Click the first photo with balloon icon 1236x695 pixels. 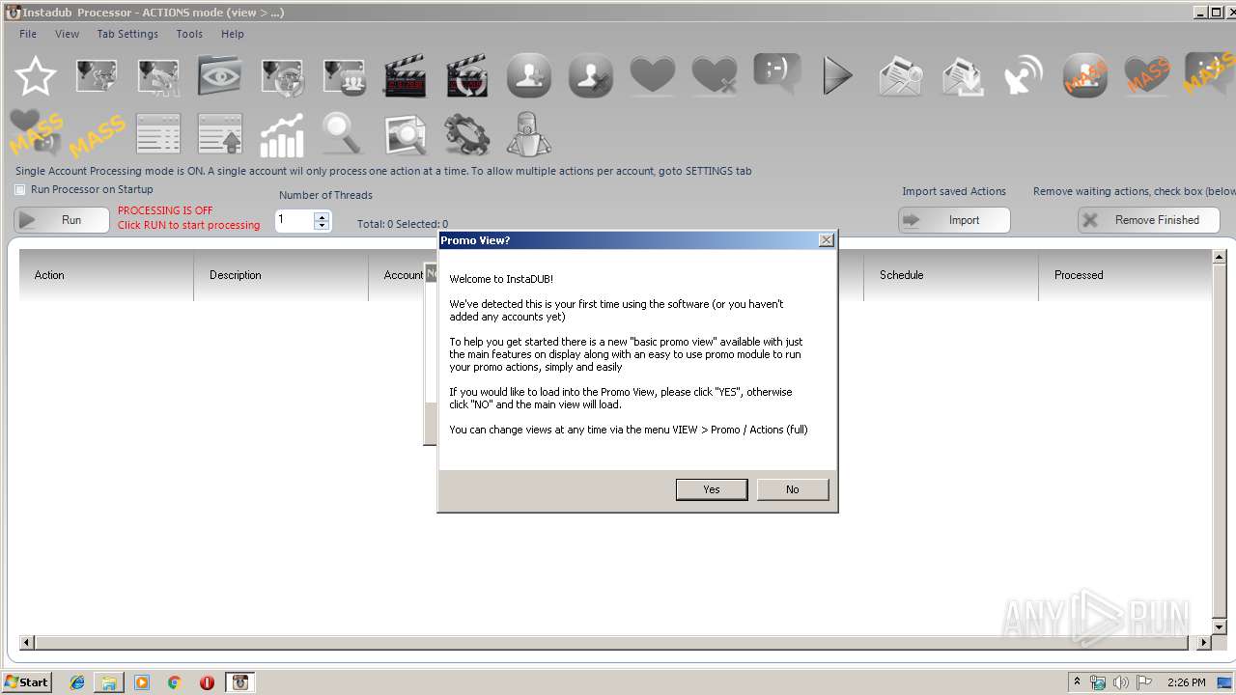pos(97,75)
